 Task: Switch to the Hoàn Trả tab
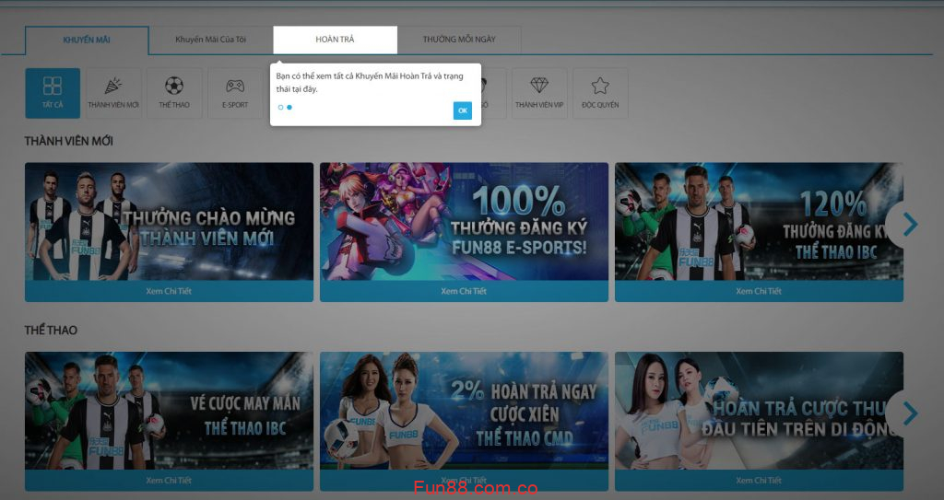[335, 40]
